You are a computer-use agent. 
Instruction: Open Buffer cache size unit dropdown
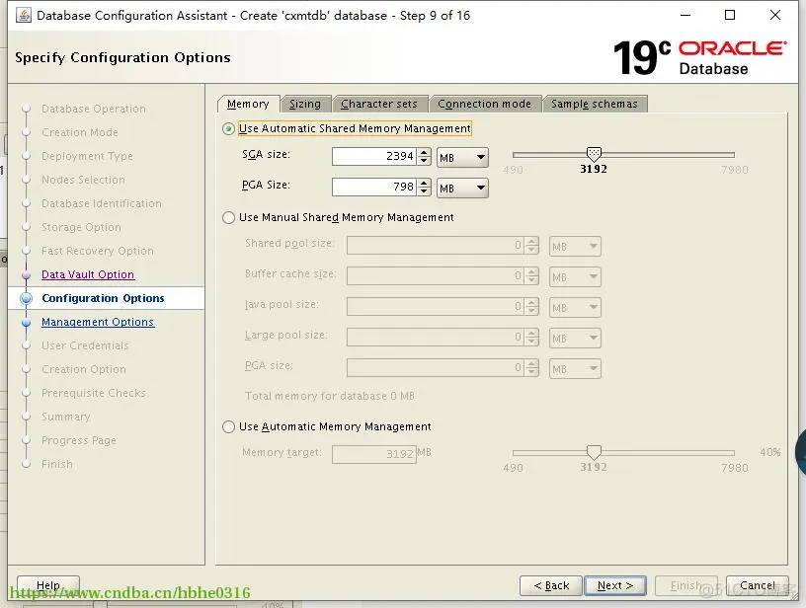pos(575,276)
